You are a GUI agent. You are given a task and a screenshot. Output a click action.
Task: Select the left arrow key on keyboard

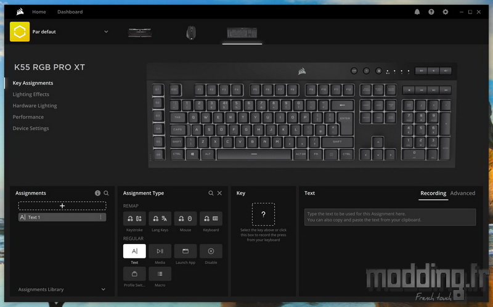pyautogui.click(x=365, y=155)
